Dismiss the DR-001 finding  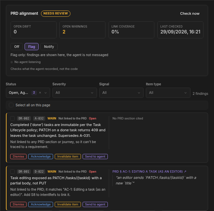(x=18, y=204)
